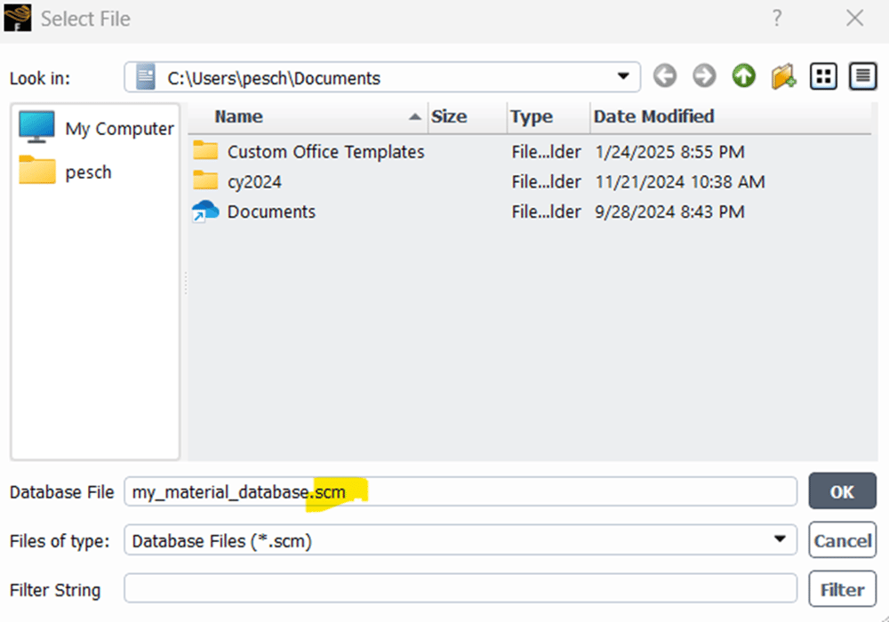The image size is (889, 622).
Task: Confirm selection with the OK button
Action: pyautogui.click(x=842, y=491)
